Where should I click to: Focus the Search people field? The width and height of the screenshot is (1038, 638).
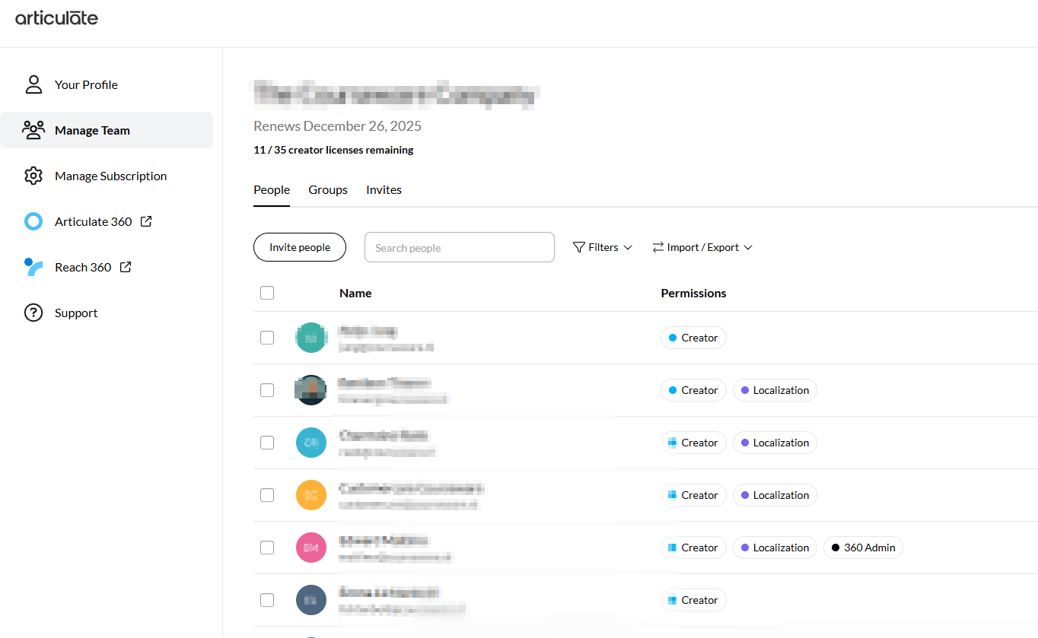459,247
